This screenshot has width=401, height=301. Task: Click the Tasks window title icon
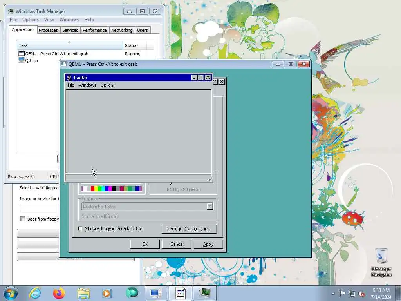pos(69,78)
